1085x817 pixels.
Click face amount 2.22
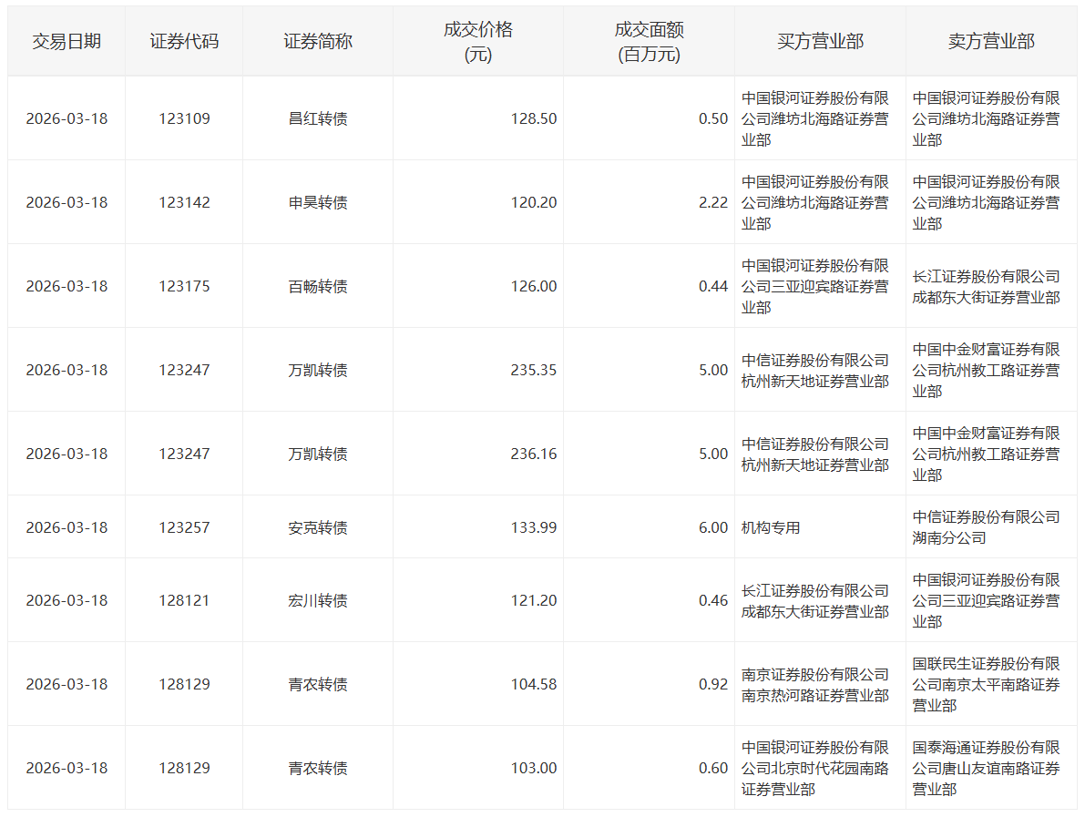712,202
